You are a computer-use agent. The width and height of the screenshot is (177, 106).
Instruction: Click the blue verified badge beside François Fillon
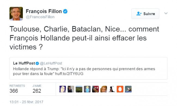coord(65,11)
